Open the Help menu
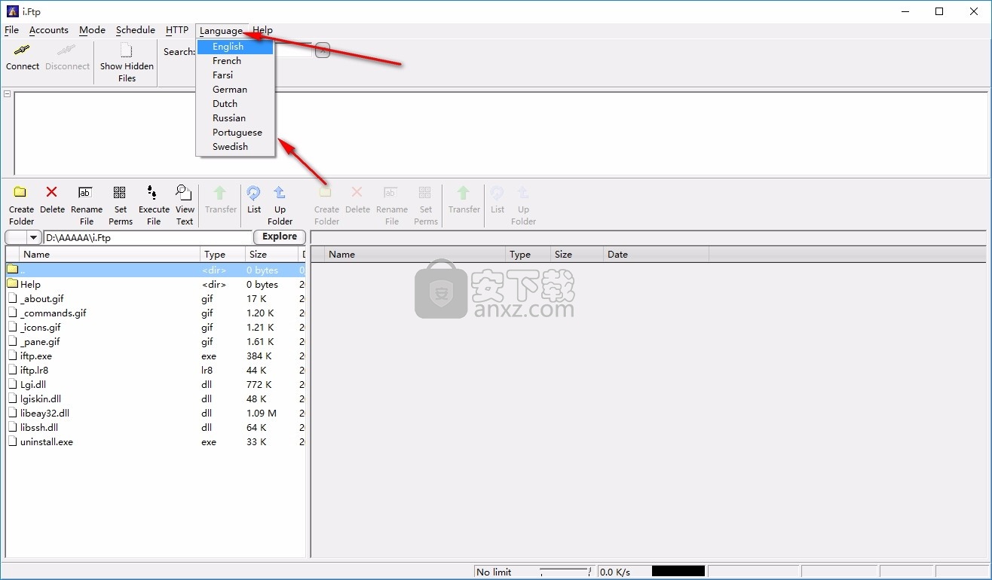The height and width of the screenshot is (580, 992). [x=262, y=30]
